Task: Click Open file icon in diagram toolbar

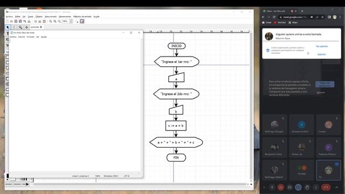Action: [x=11, y=22]
